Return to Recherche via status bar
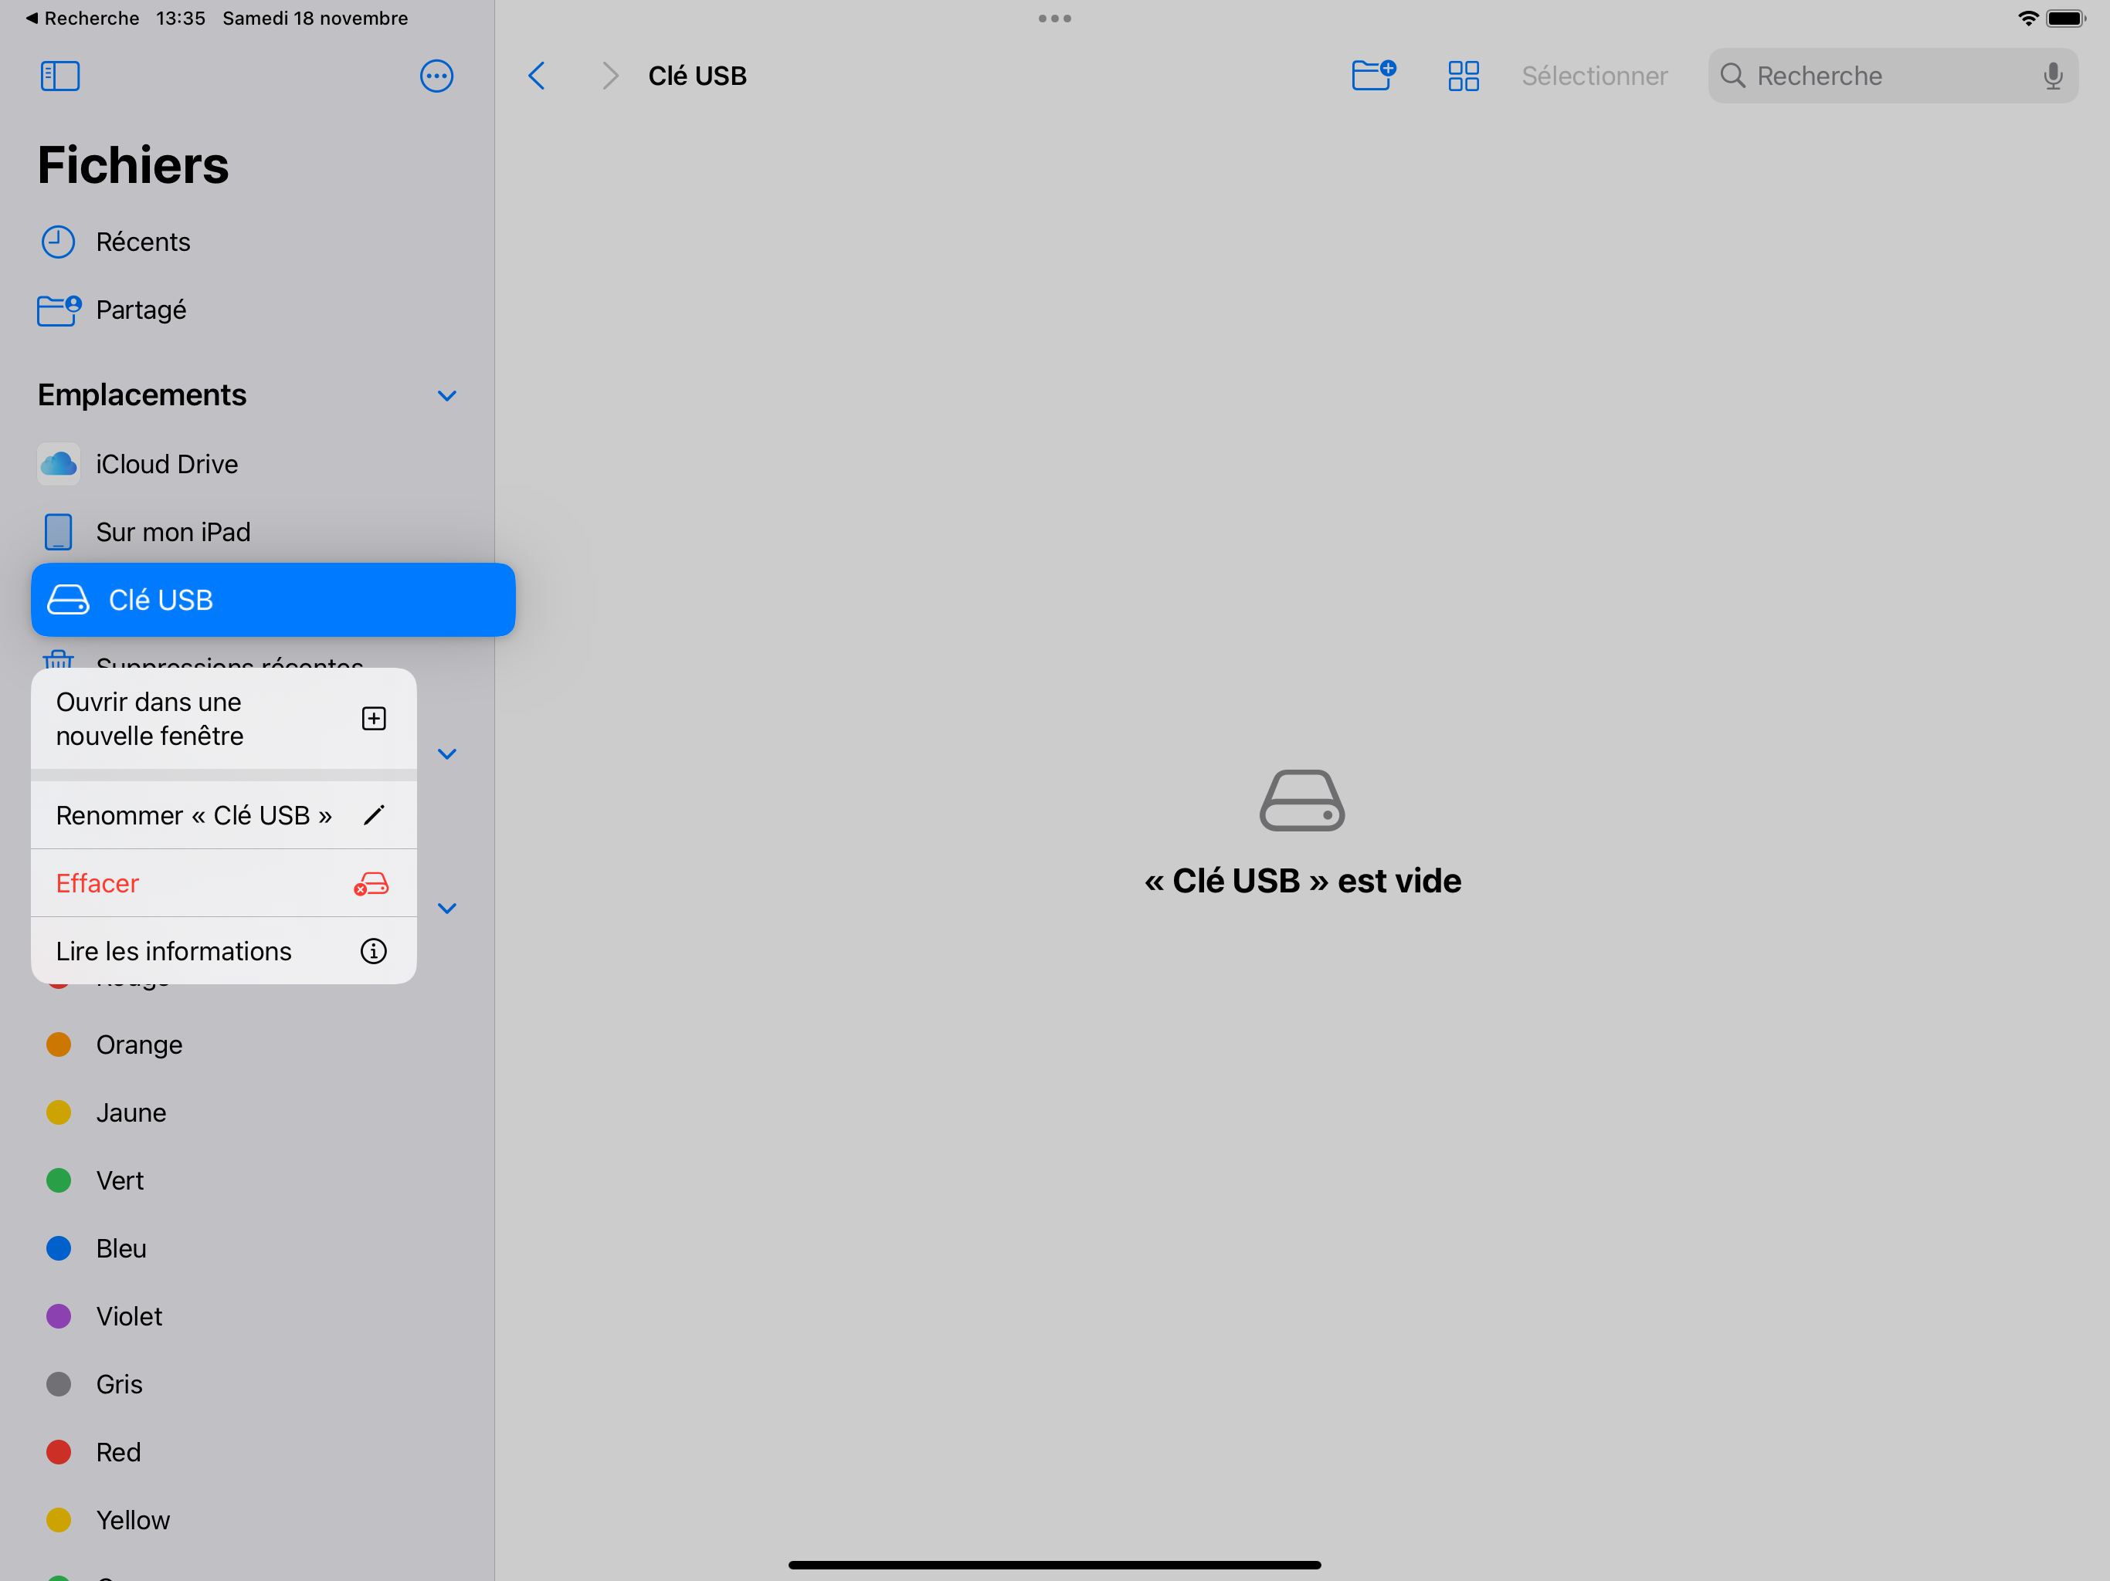This screenshot has height=1581, width=2110. point(83,18)
